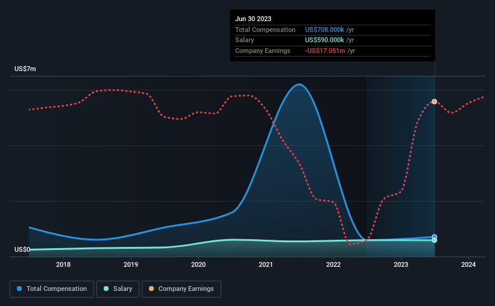Click the blue Total Compensation data point
Screen dimensions: 495x306
[434, 237]
